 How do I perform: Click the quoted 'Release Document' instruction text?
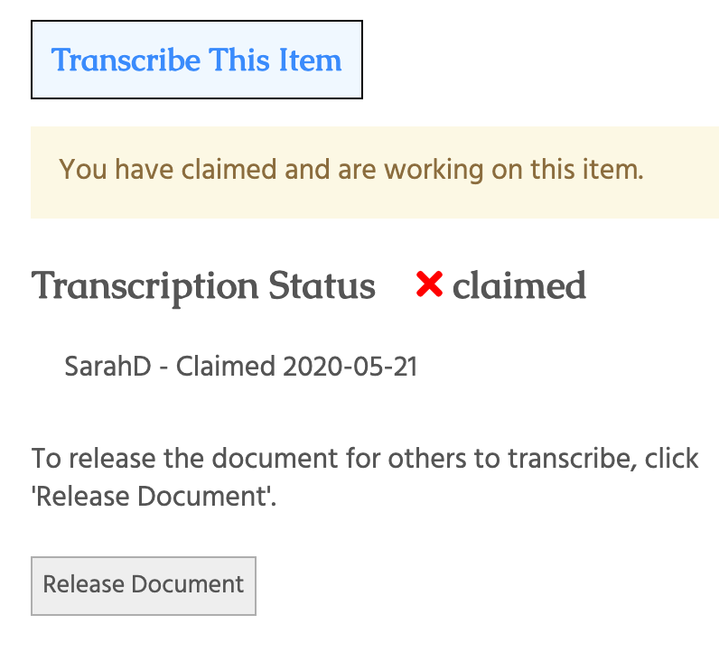point(154,496)
